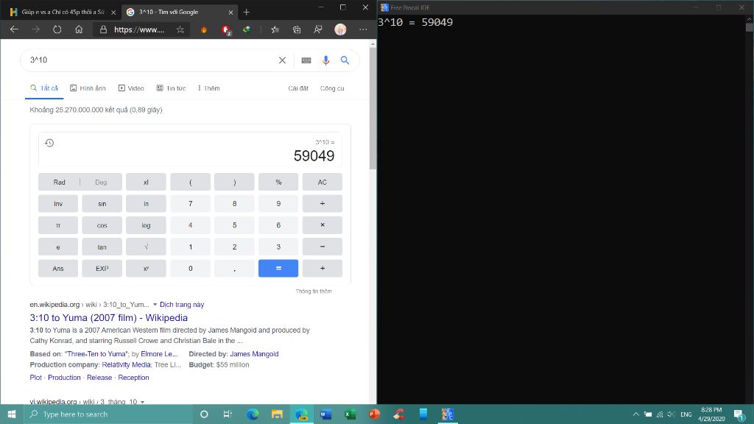Open the James Mangold link
Image resolution: width=754 pixels, height=424 pixels.
pos(254,354)
